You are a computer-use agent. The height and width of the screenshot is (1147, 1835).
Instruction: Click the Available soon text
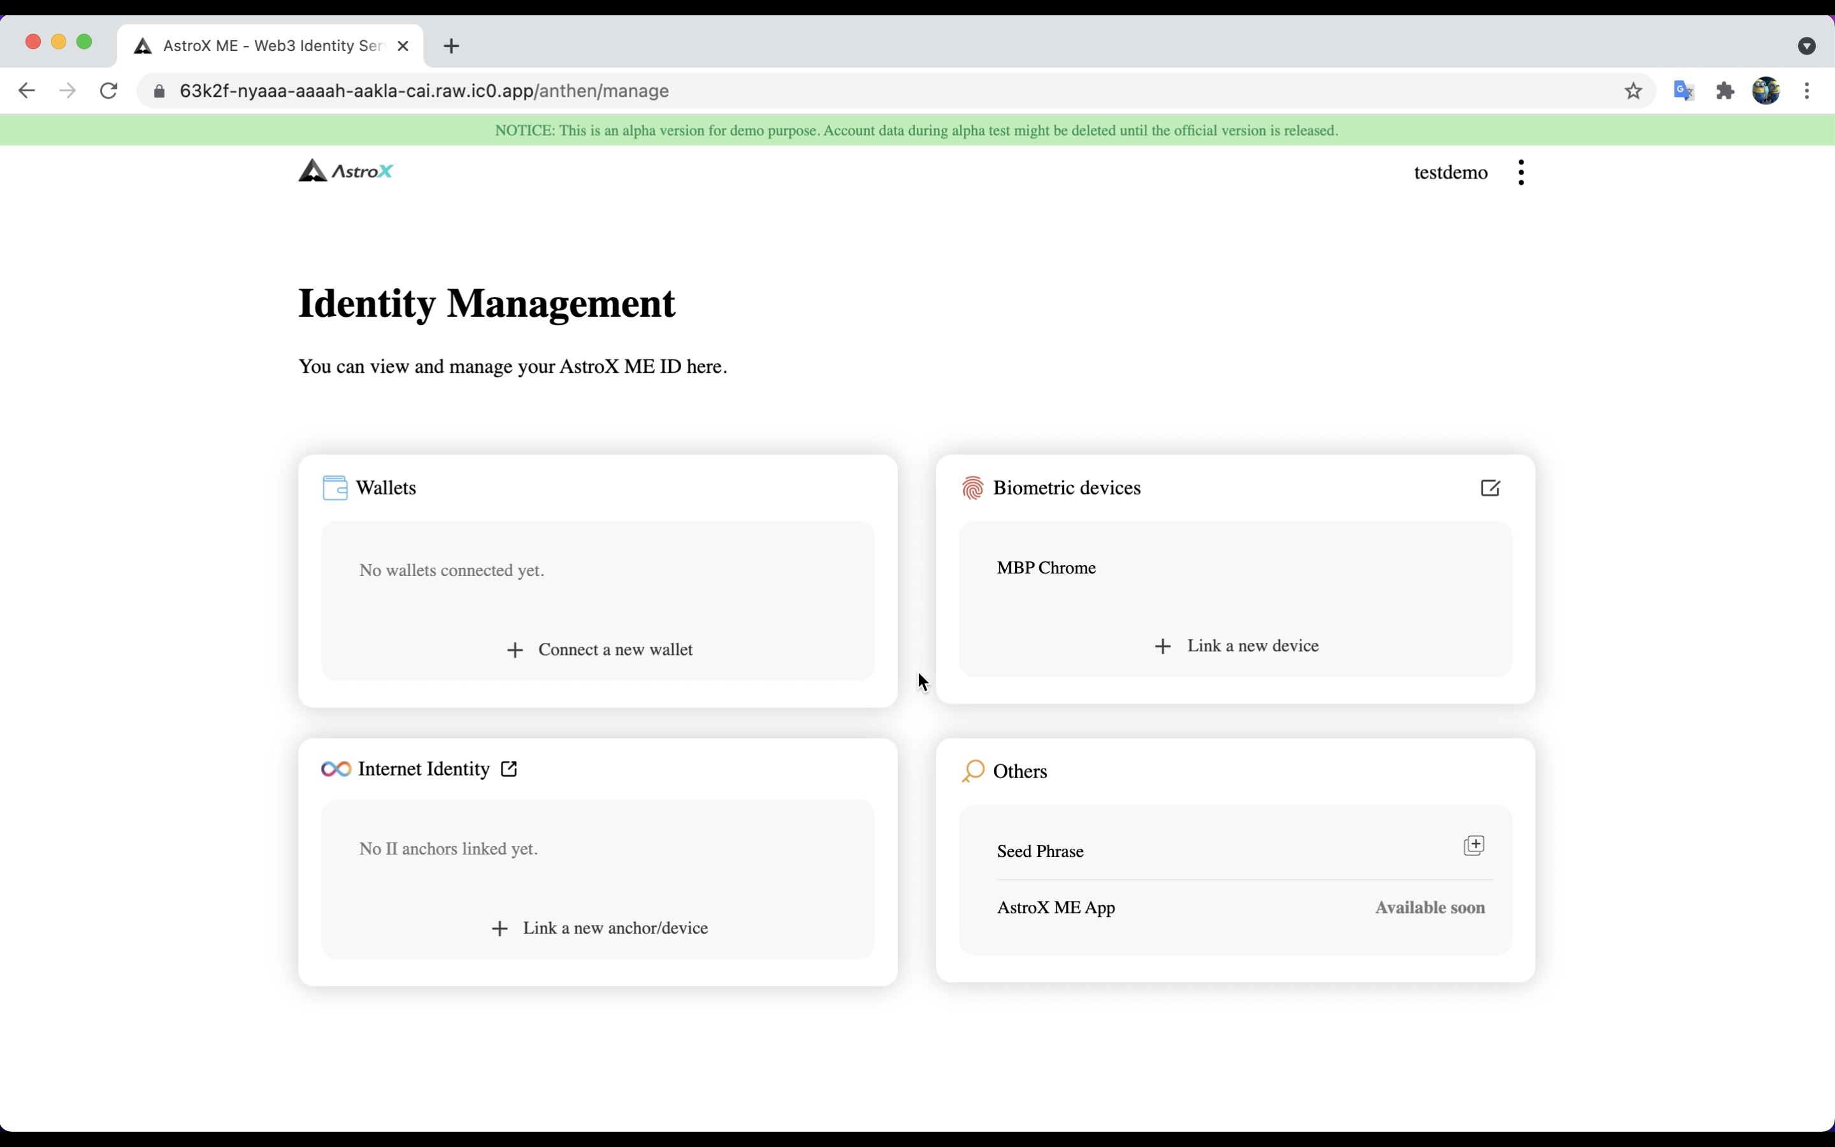[1430, 908]
